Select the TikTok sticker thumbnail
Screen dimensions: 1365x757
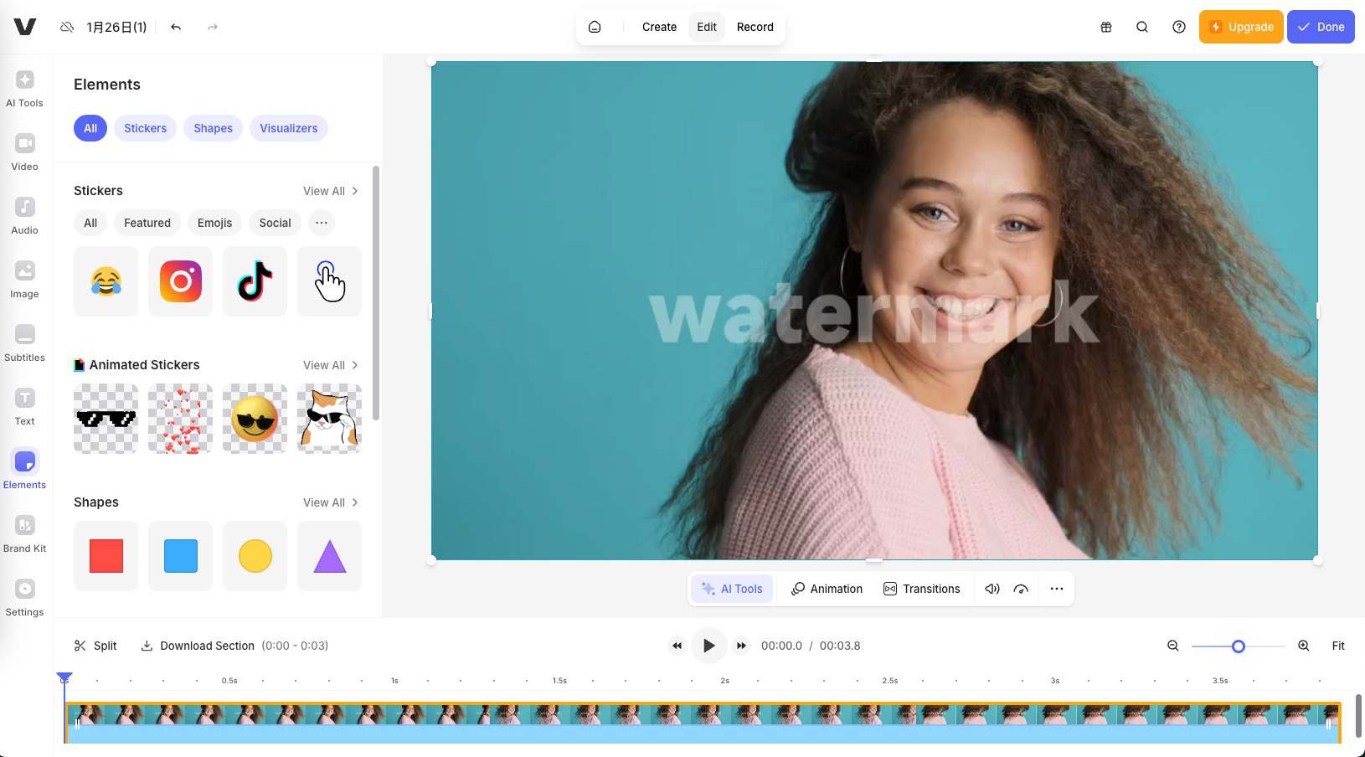tap(254, 281)
